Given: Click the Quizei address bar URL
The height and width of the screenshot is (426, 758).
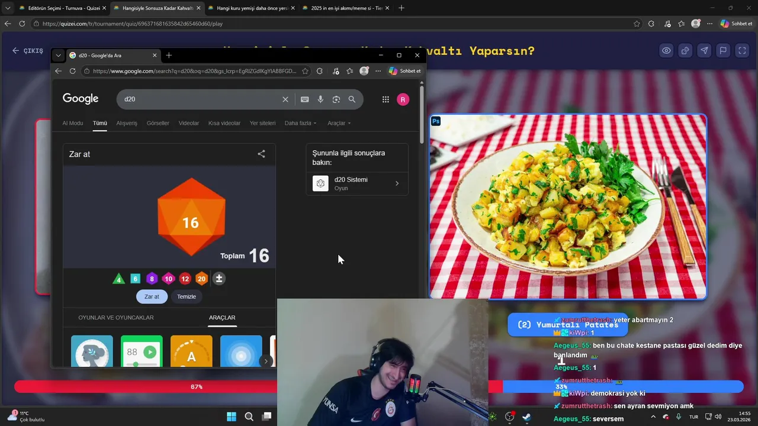Looking at the screenshot, I should [x=132, y=24].
